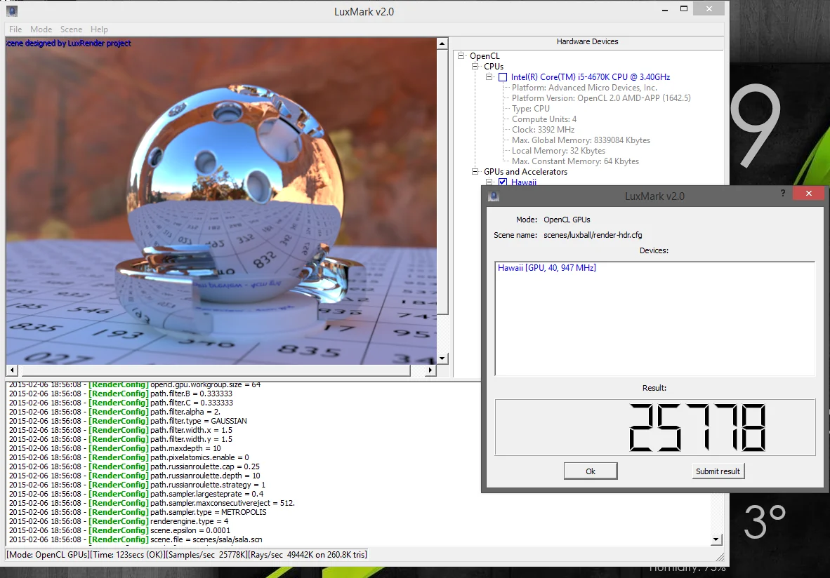The height and width of the screenshot is (578, 830).
Task: Click the log panel scroll down arrow
Action: [716, 539]
